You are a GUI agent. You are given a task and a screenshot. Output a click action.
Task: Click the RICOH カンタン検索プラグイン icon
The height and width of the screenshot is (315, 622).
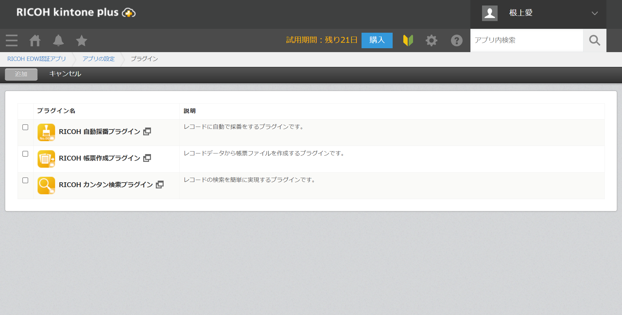coord(46,186)
